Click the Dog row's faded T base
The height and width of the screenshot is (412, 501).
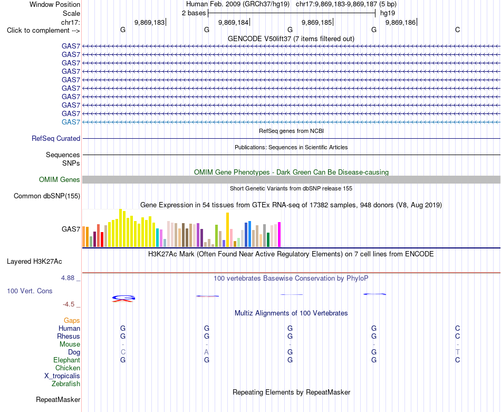(458, 352)
